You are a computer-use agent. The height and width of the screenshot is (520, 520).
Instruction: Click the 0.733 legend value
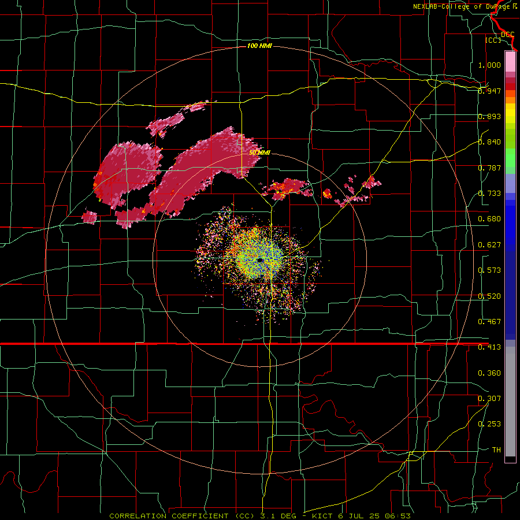(x=489, y=194)
